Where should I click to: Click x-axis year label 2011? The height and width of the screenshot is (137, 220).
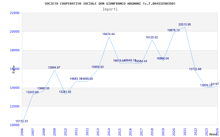click(76, 132)
